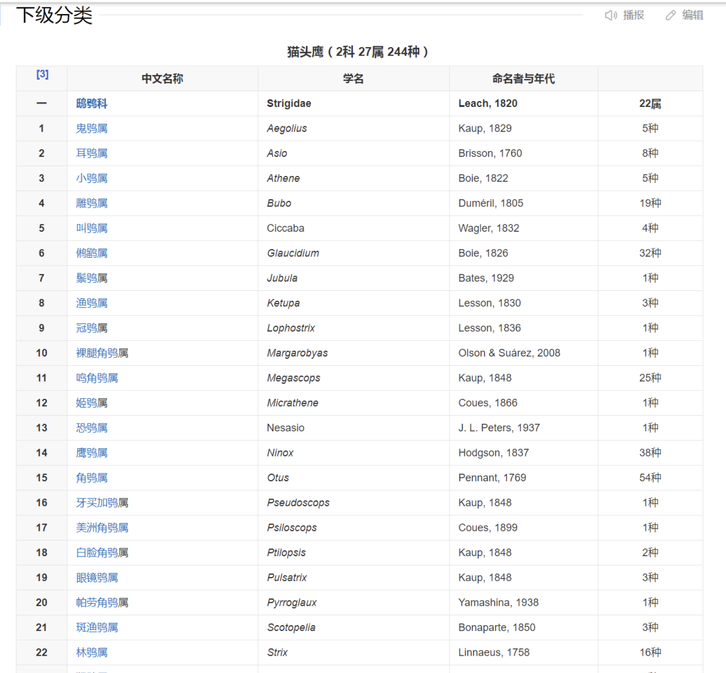
Task: Open the 耳鸮属 link
Action: click(x=92, y=154)
